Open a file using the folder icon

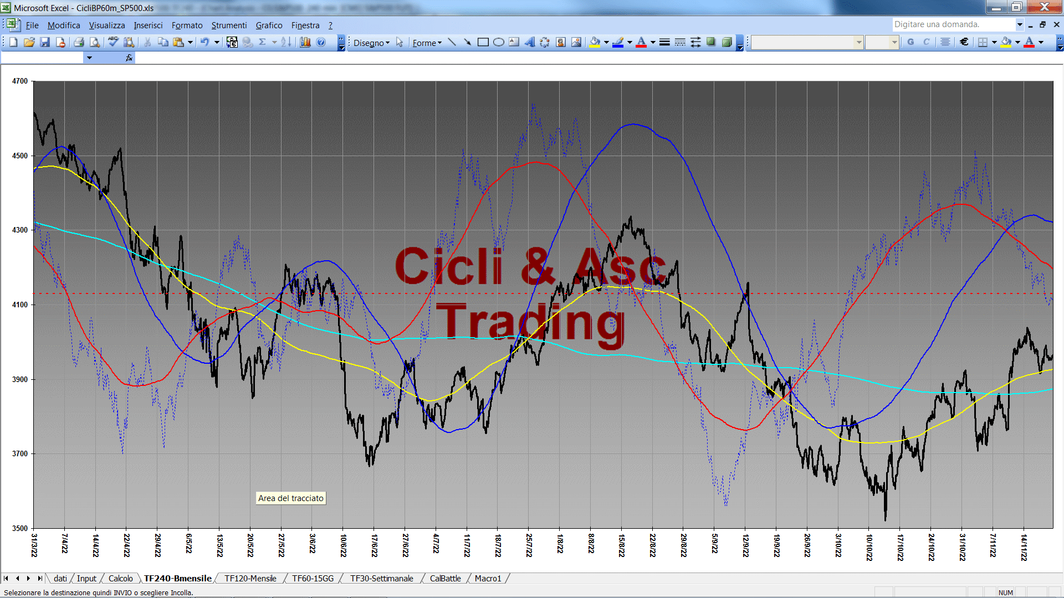click(29, 42)
